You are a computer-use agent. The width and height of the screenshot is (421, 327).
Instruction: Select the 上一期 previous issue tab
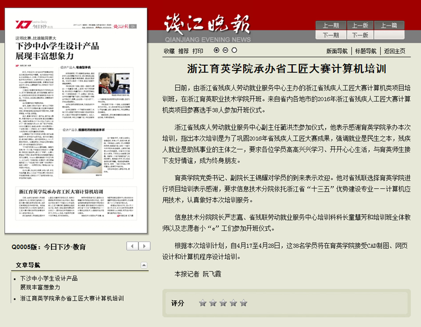[x=330, y=25]
